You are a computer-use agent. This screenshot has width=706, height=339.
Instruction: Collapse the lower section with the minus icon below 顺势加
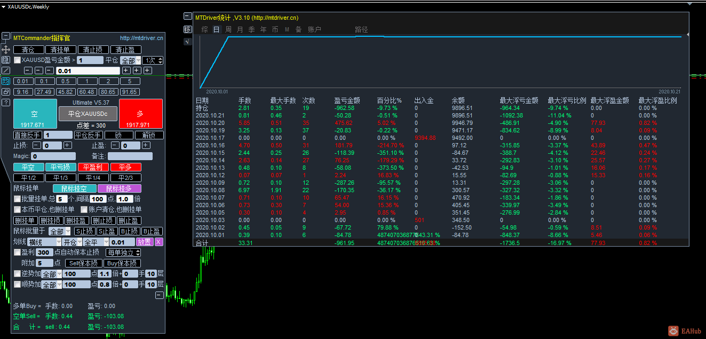[160, 295]
